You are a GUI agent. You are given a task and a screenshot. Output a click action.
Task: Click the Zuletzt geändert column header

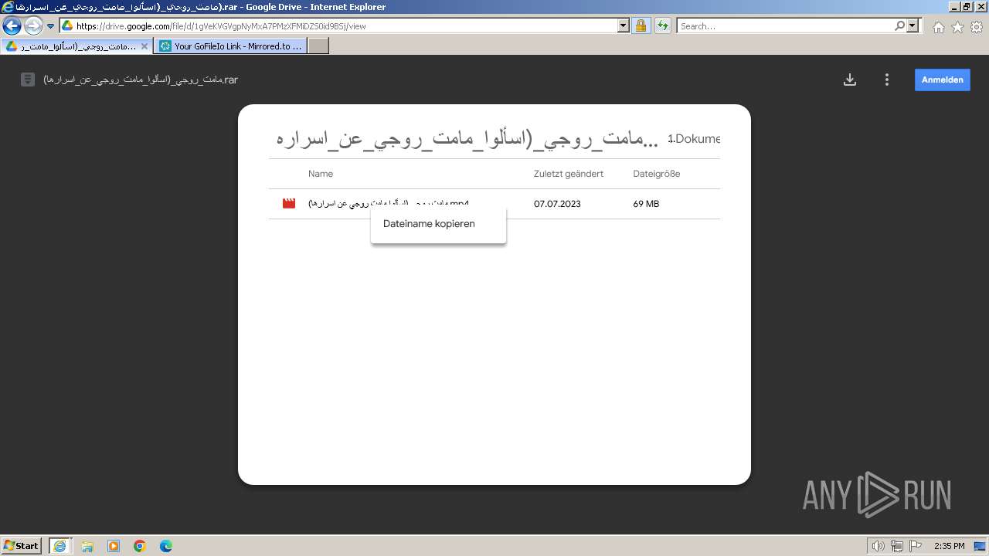569,174
